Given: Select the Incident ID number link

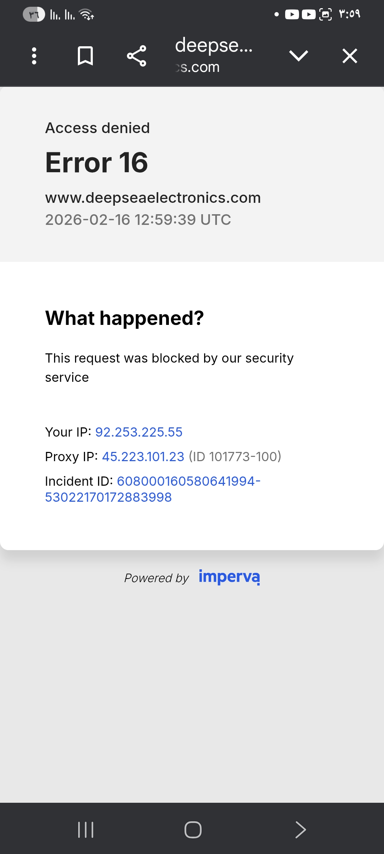Looking at the screenshot, I should click(153, 489).
